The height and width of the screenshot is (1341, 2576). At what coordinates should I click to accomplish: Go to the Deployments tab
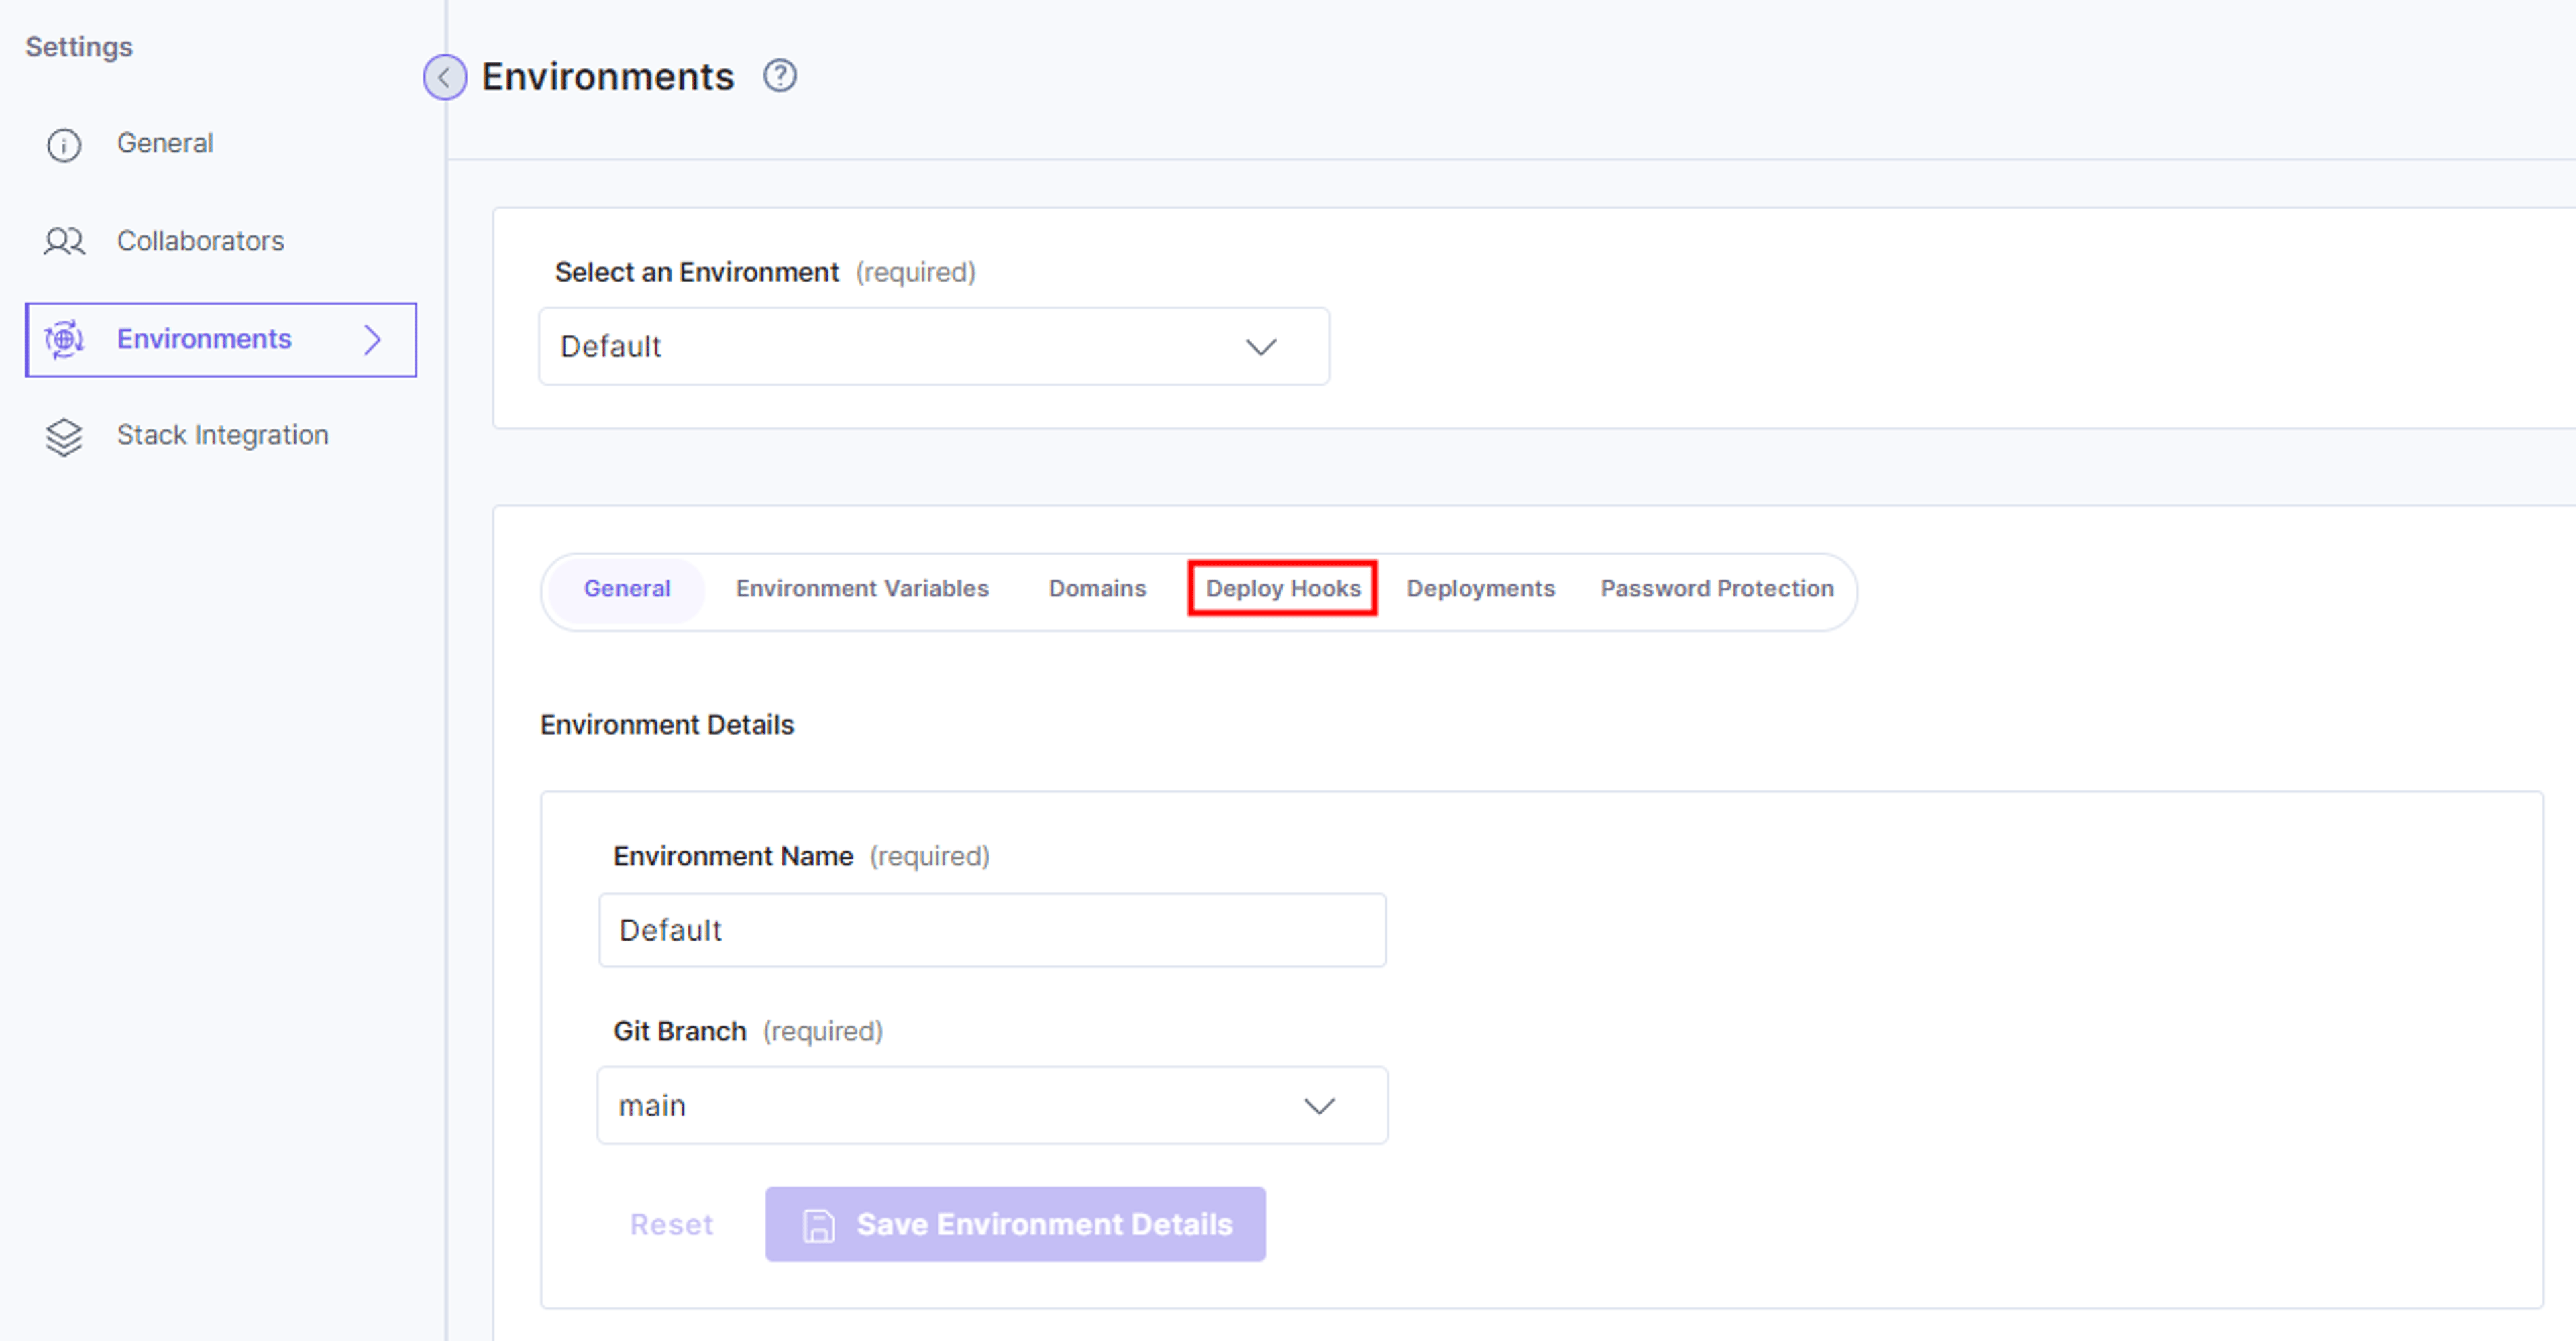tap(1481, 589)
